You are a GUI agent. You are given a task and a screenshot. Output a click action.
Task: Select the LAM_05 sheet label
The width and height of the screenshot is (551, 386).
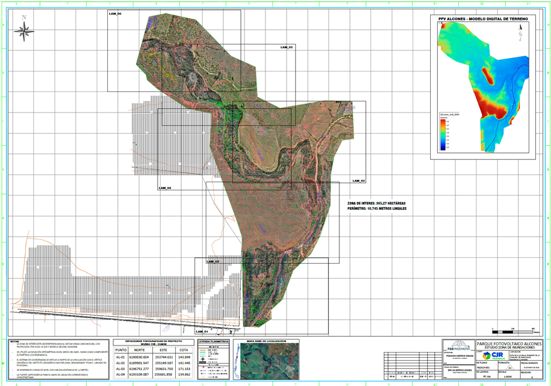tap(287, 47)
